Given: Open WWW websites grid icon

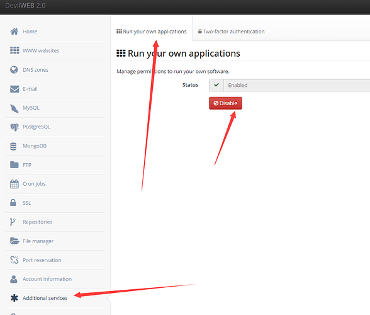Looking at the screenshot, I should tap(14, 50).
